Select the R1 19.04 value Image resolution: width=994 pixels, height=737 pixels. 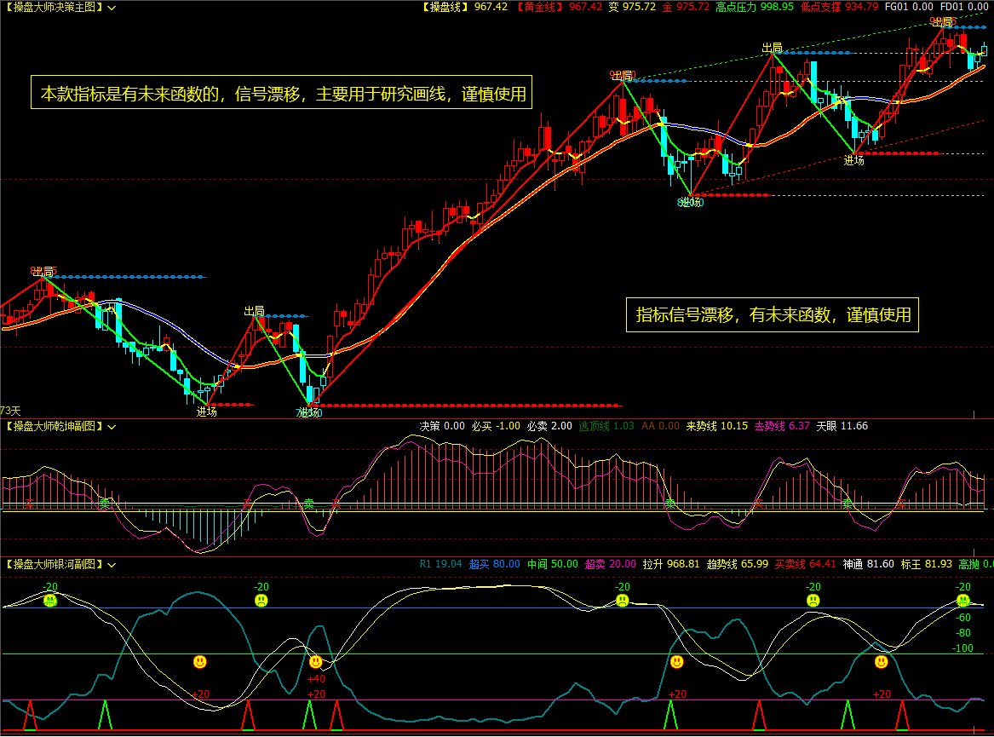[x=440, y=564]
